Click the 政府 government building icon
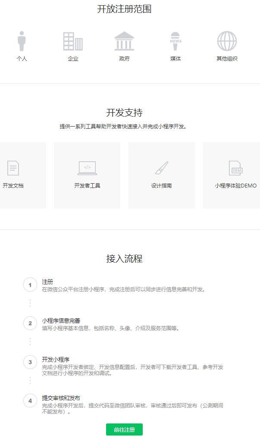 [x=124, y=41]
